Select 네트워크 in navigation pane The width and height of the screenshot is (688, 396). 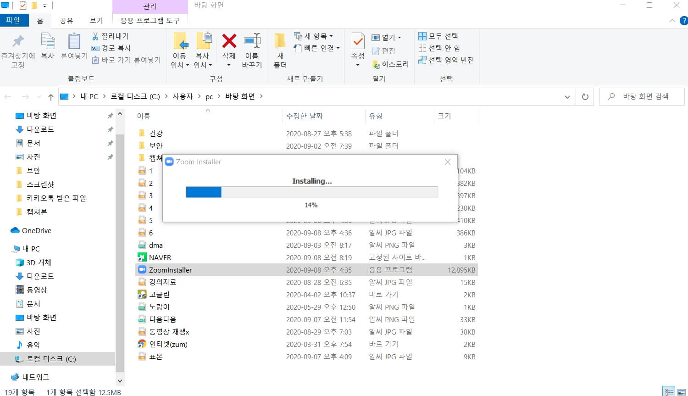point(35,377)
